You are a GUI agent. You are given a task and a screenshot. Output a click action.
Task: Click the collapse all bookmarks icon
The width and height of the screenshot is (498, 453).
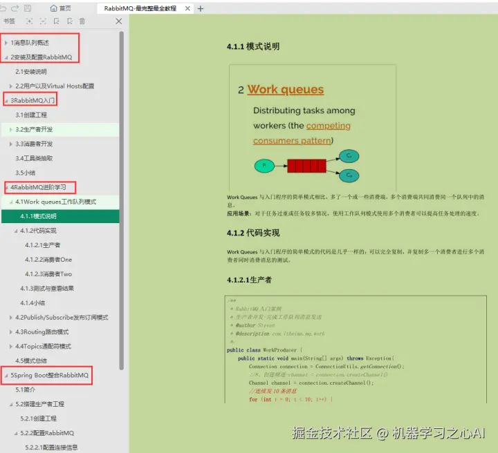(x=43, y=21)
